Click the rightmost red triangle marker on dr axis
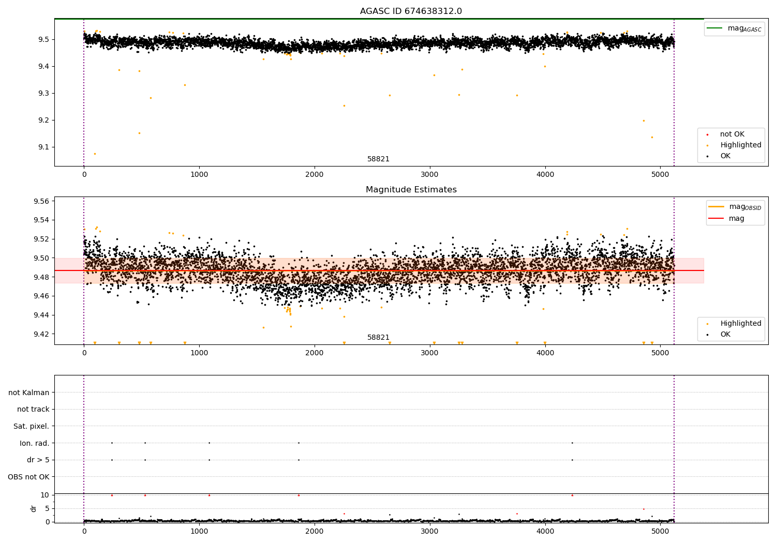 click(x=572, y=495)
